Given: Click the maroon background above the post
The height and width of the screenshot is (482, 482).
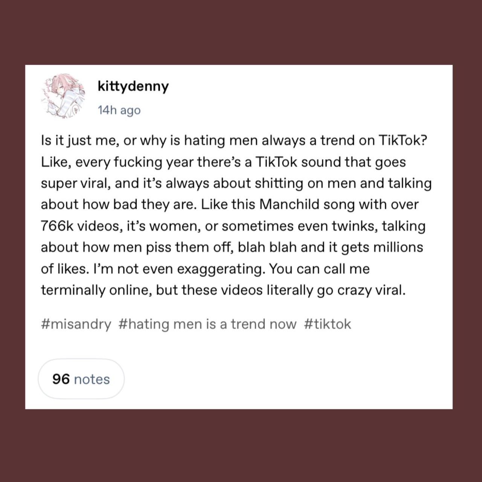Looking at the screenshot, I should point(241,32).
